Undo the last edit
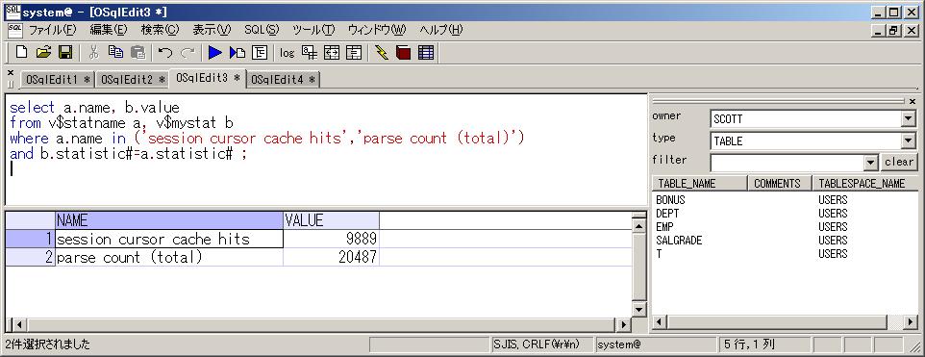 pyautogui.click(x=165, y=53)
